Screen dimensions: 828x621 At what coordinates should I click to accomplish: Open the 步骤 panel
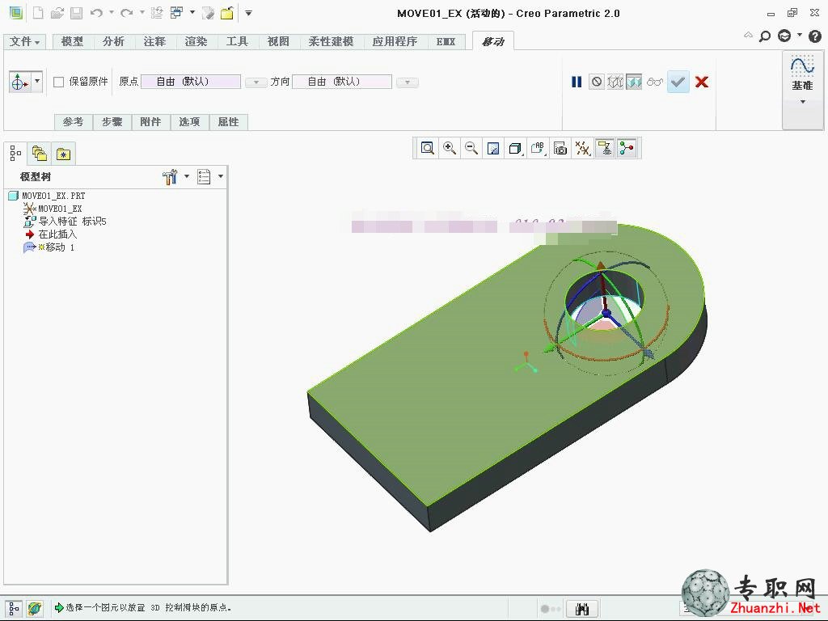tap(112, 122)
